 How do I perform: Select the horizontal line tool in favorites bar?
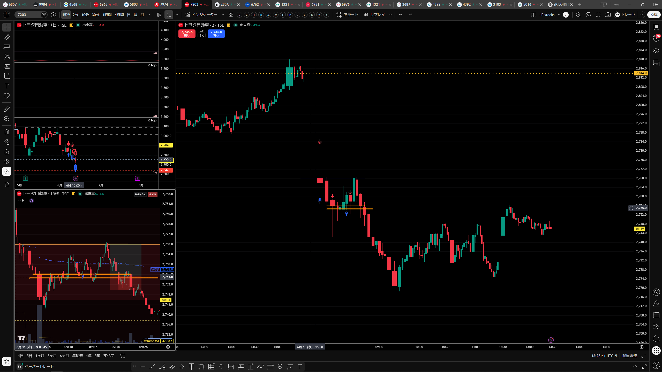[x=142, y=367]
